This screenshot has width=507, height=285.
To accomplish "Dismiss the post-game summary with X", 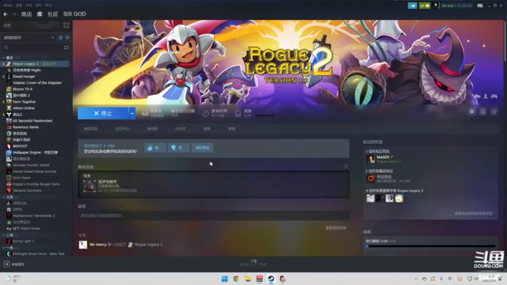I will (346, 167).
